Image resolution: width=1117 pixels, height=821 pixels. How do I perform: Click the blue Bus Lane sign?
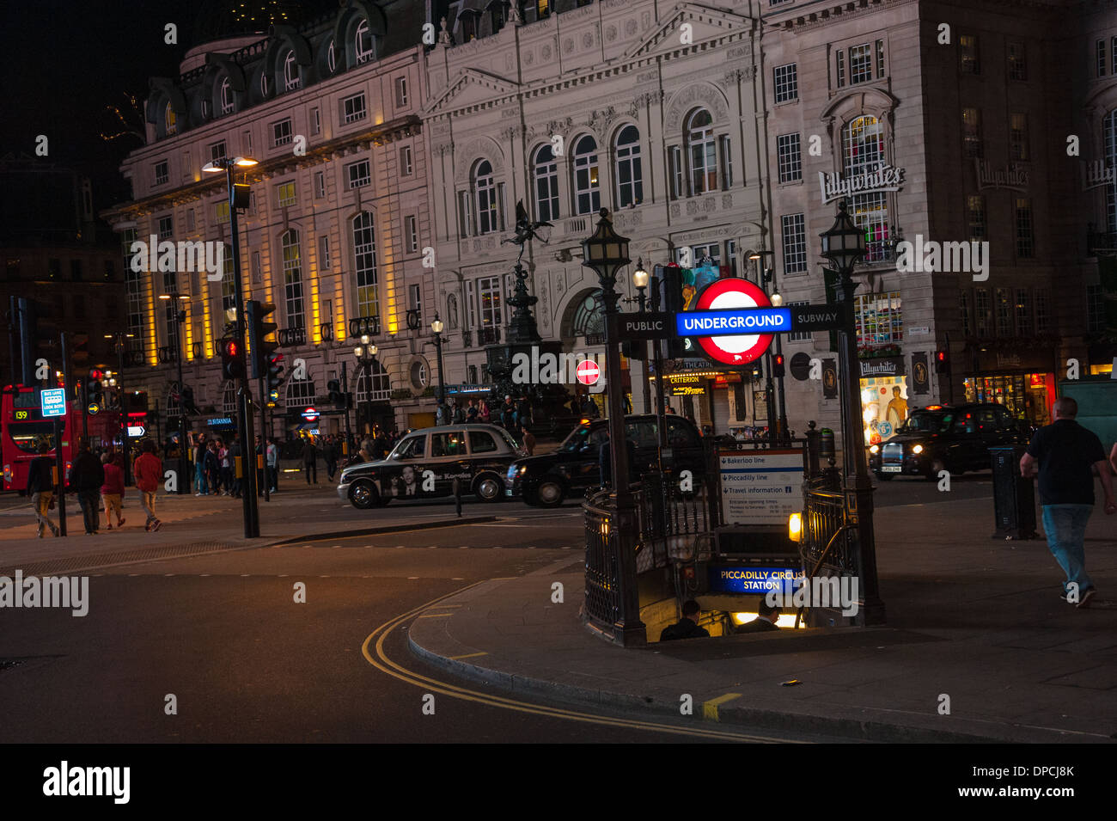pyautogui.click(x=53, y=402)
